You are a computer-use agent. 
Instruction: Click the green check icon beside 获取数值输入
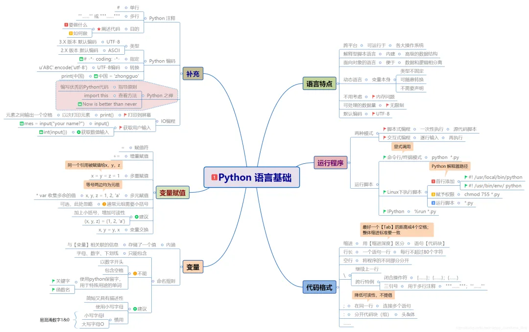coord(78,132)
